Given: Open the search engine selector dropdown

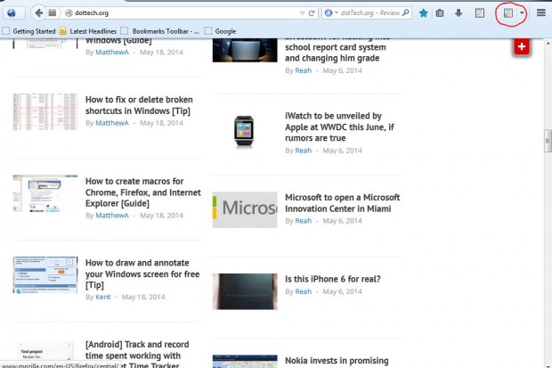Looking at the screenshot, I should (x=331, y=13).
